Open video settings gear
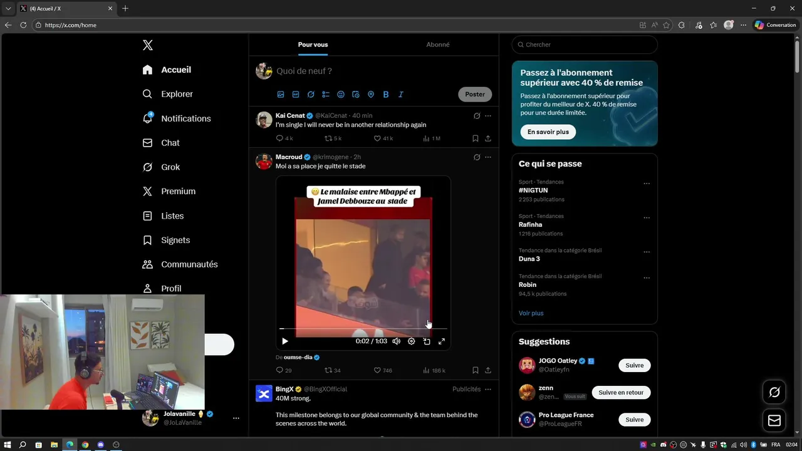 412,341
